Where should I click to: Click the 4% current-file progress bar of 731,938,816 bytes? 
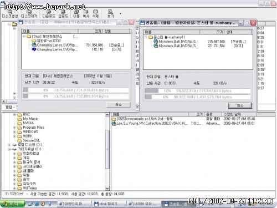[x=76, y=90]
